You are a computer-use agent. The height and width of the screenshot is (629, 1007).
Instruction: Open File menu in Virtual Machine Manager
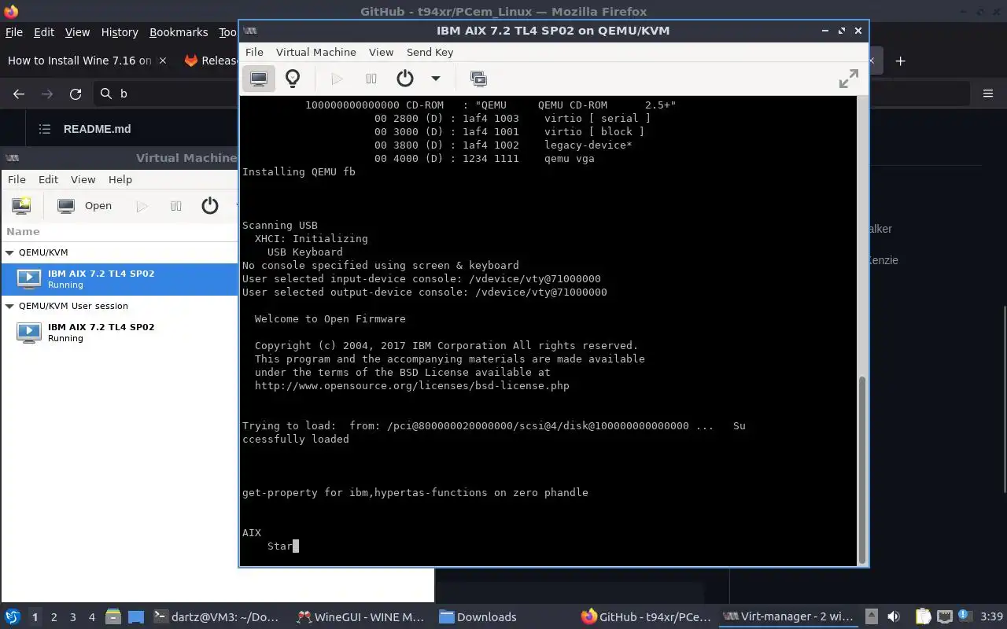17,179
